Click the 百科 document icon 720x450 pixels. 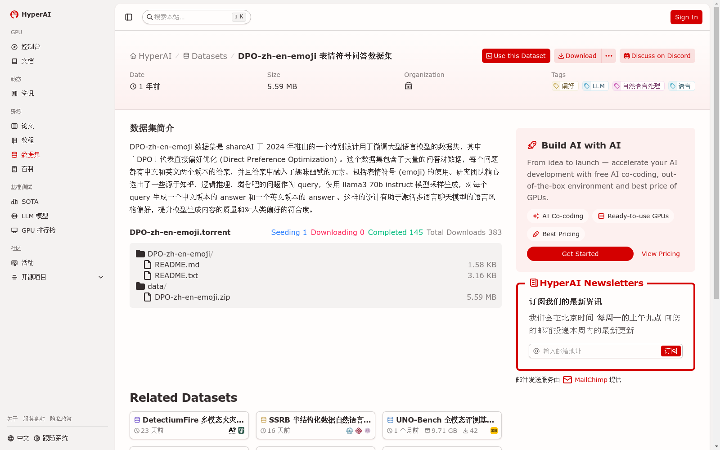(x=14, y=169)
